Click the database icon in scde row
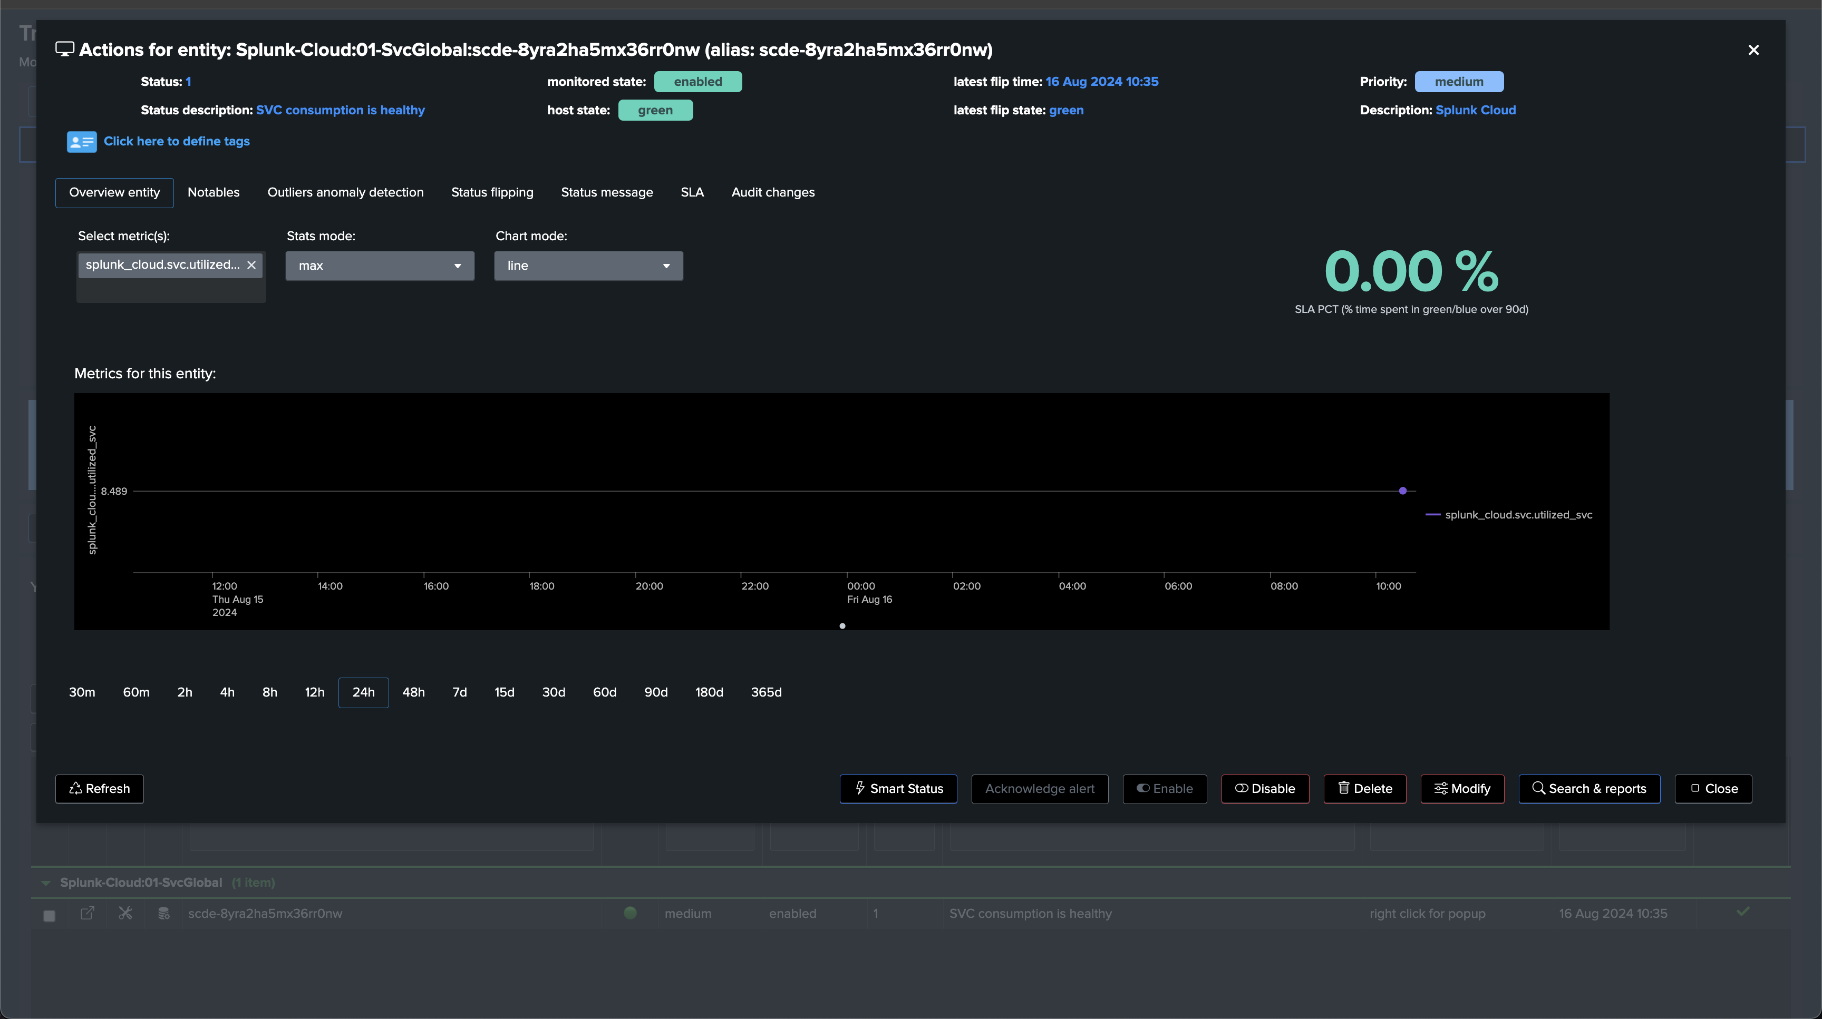 [163, 913]
